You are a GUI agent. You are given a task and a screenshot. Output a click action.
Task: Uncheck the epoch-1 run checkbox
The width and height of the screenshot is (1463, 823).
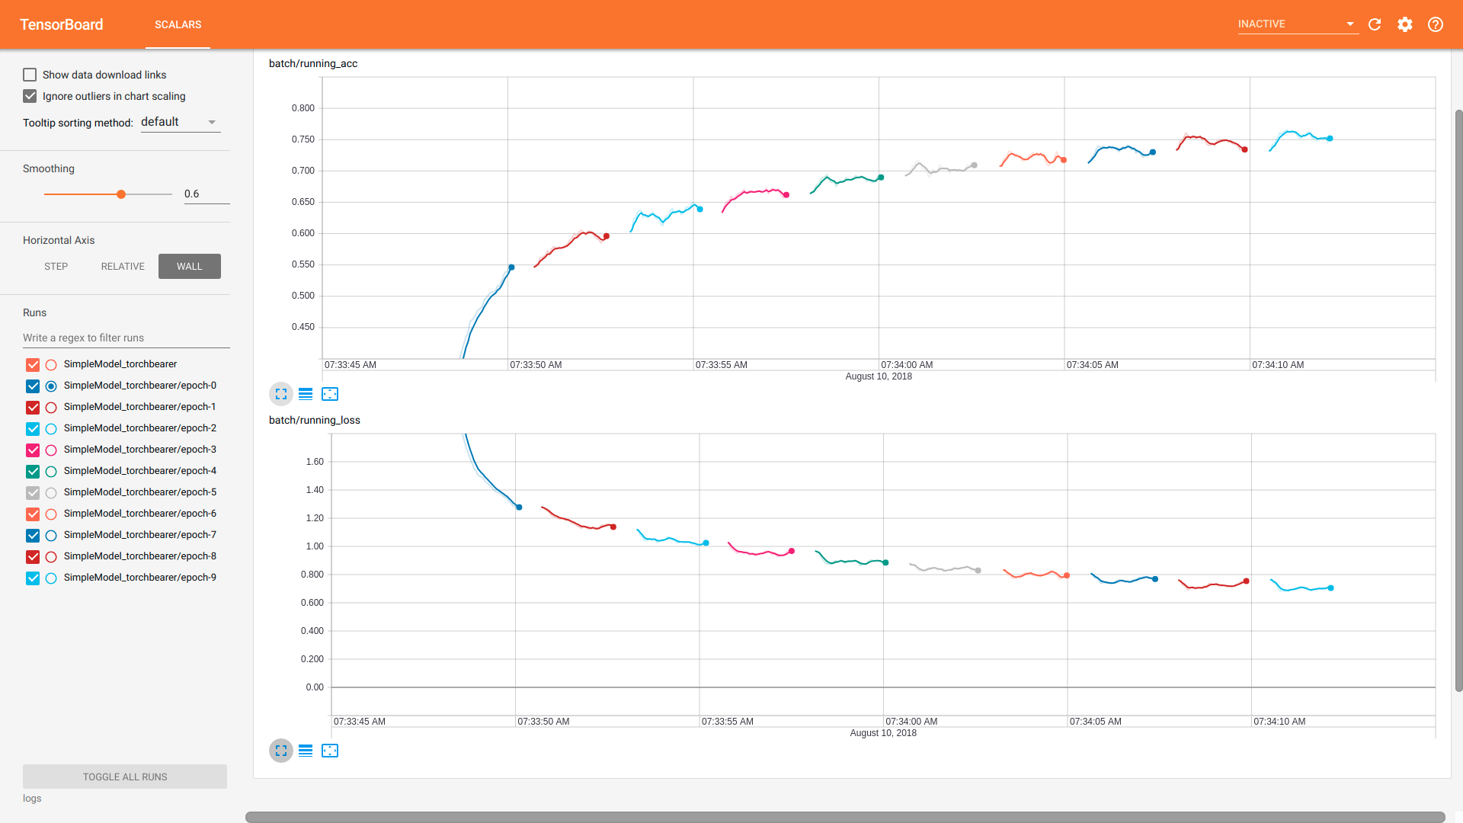[33, 408]
